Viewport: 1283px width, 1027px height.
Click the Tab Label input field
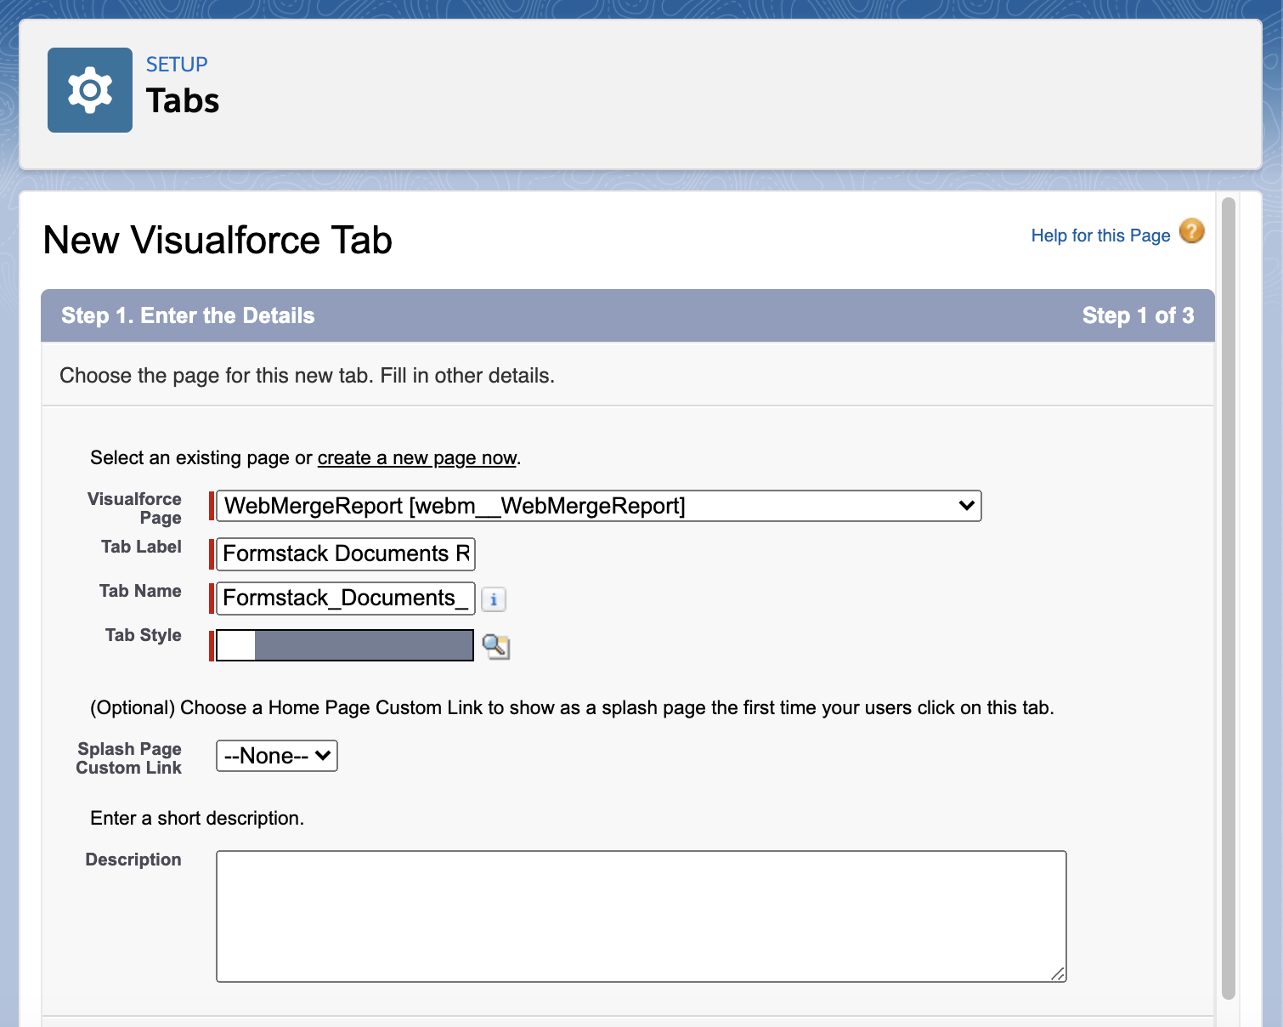[x=345, y=553]
